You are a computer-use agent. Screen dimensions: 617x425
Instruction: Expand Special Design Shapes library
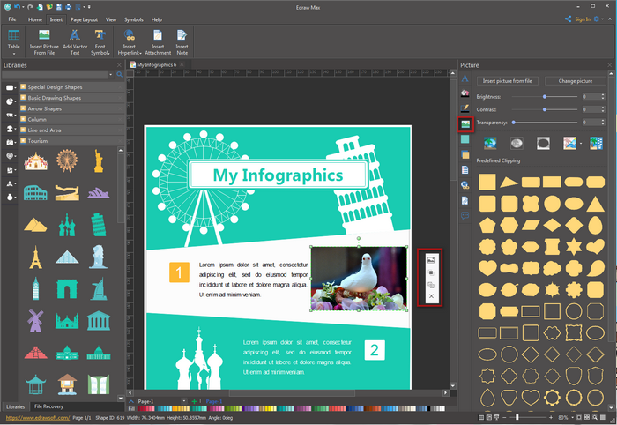tap(55, 88)
